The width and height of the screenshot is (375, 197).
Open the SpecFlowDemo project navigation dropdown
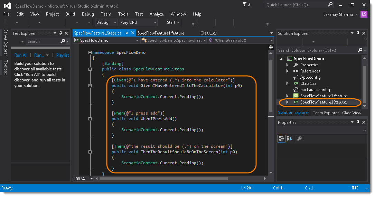tap(137, 40)
